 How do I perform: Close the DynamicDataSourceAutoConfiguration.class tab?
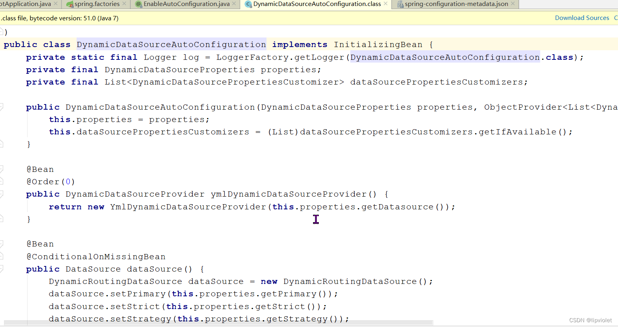385,4
